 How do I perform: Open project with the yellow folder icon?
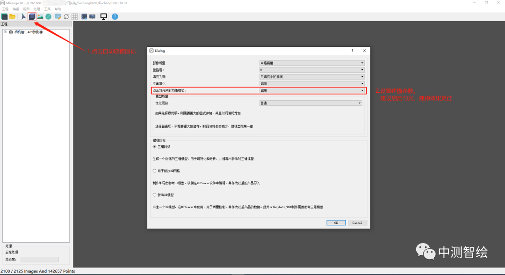click(x=13, y=16)
